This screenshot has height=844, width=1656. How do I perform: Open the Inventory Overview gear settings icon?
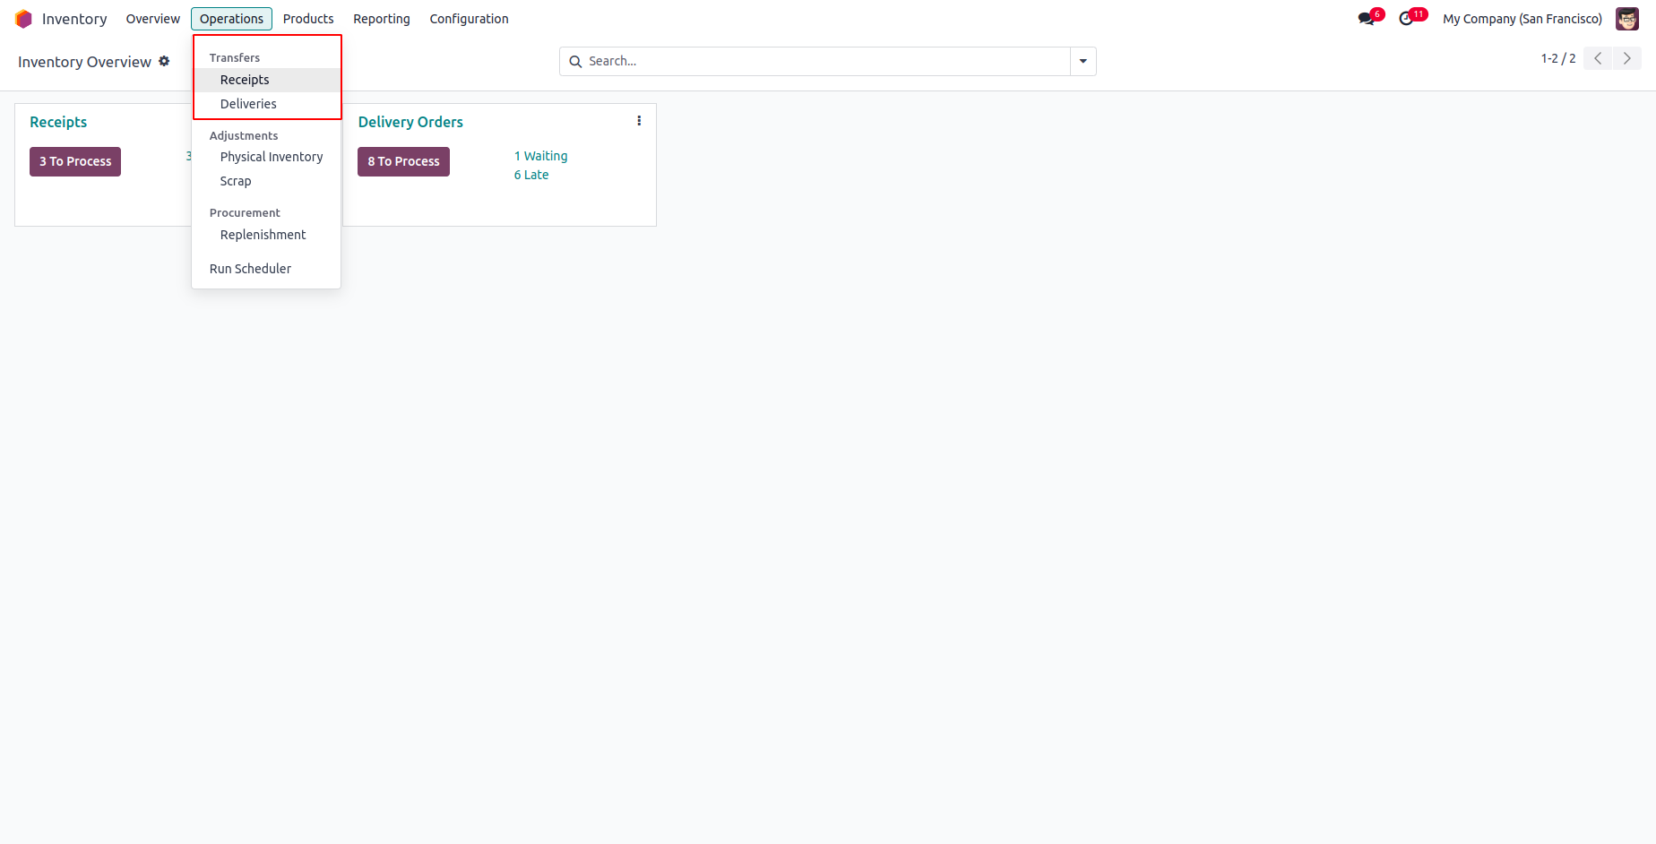pos(164,61)
